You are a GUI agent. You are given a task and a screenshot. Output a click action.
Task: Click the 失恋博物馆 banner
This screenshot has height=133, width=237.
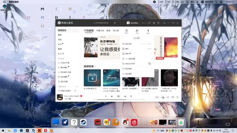[x=109, y=47]
